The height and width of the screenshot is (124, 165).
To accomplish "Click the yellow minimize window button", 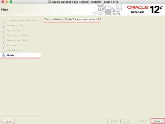I will [7, 2].
